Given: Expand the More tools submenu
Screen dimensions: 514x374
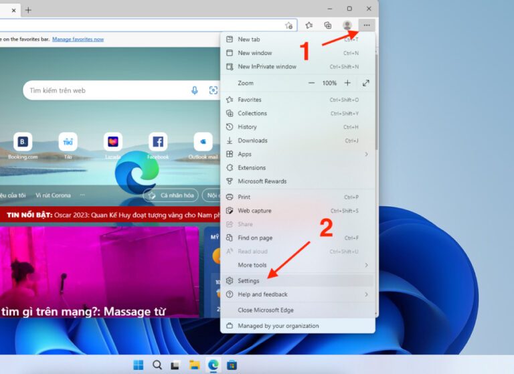Looking at the screenshot, I should click(x=298, y=265).
